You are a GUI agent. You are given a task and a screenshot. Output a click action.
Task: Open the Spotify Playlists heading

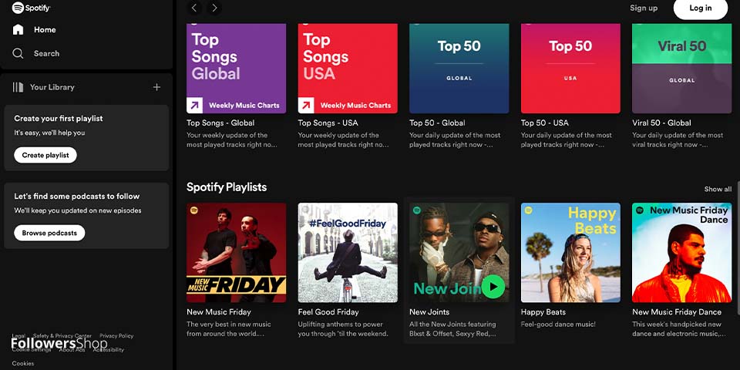(x=227, y=187)
